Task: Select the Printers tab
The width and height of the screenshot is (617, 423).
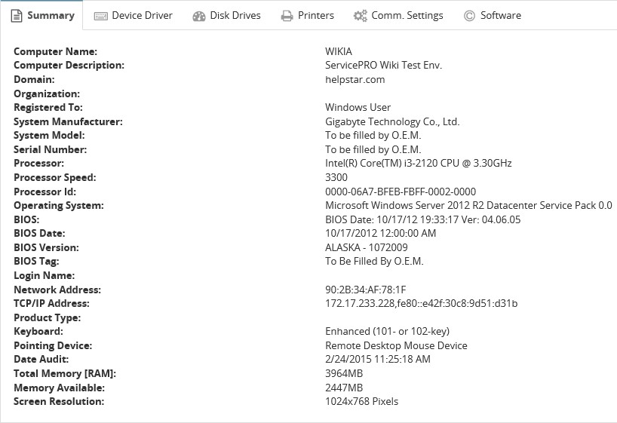Action: pos(315,15)
